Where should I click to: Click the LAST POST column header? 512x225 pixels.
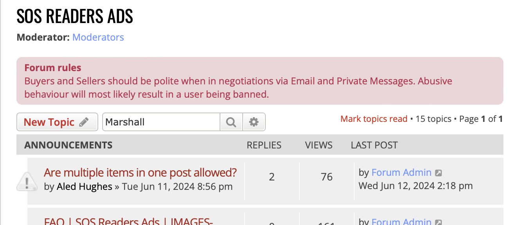[374, 145]
